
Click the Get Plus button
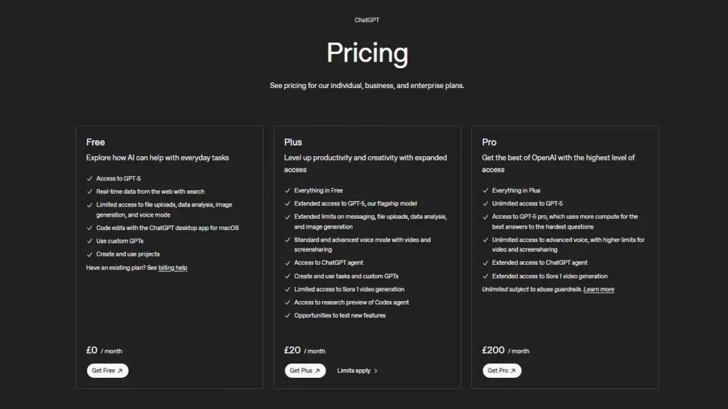(305, 371)
